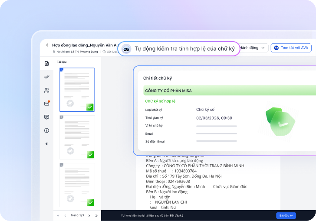Click the Mã số thuế 1934803784 line
Image resolution: width=316 pixels, height=221 pixels.
[171, 171]
